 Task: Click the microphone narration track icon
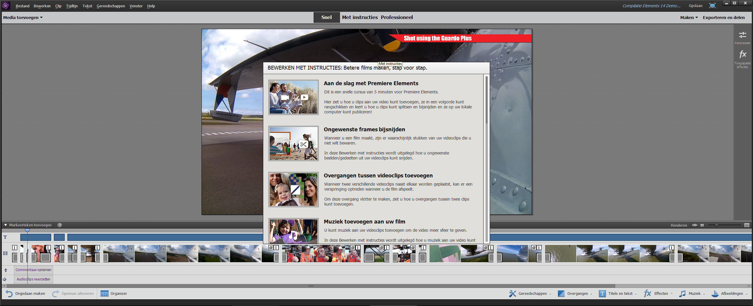click(x=5, y=270)
